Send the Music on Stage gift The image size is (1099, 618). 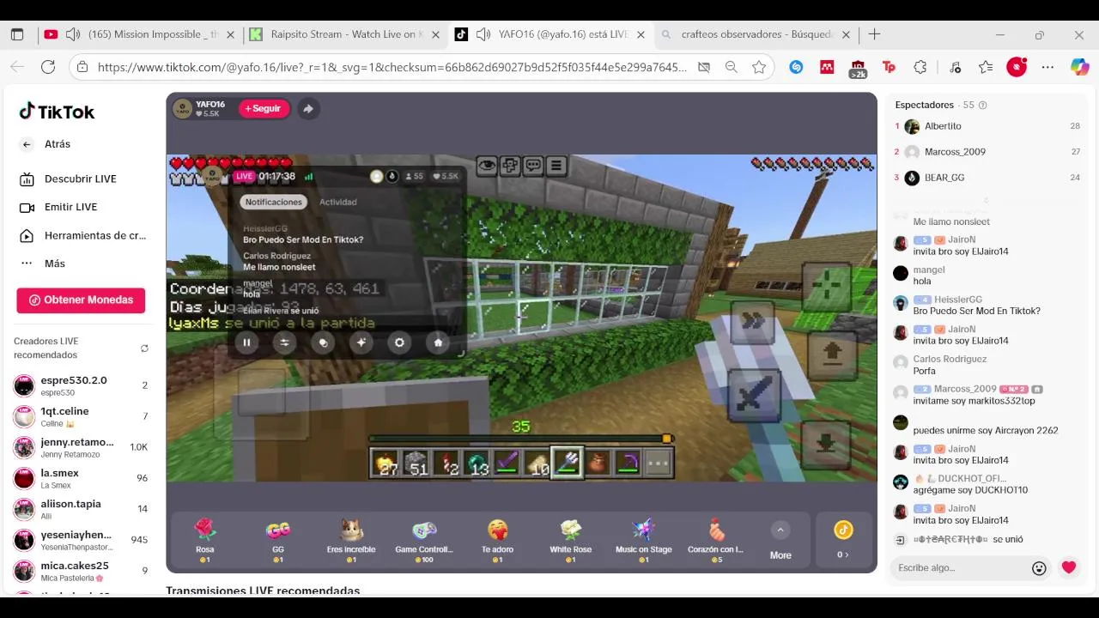[643, 541]
